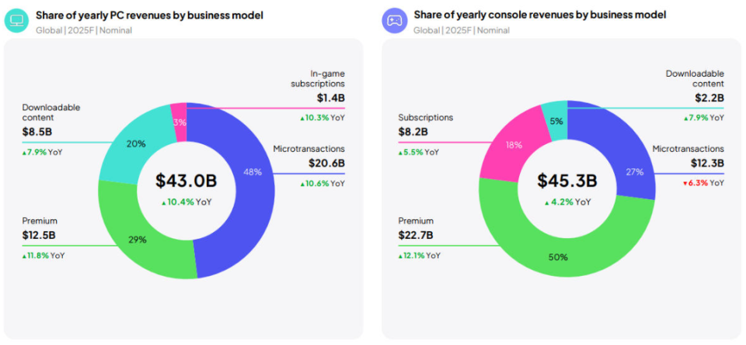Image resolution: width=746 pixels, height=345 pixels.
Task: Click the PC monitor icon
Action: 17,20
